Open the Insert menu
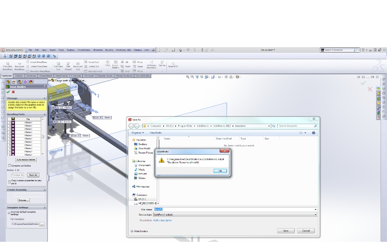387x243 pixels. coord(52,50)
